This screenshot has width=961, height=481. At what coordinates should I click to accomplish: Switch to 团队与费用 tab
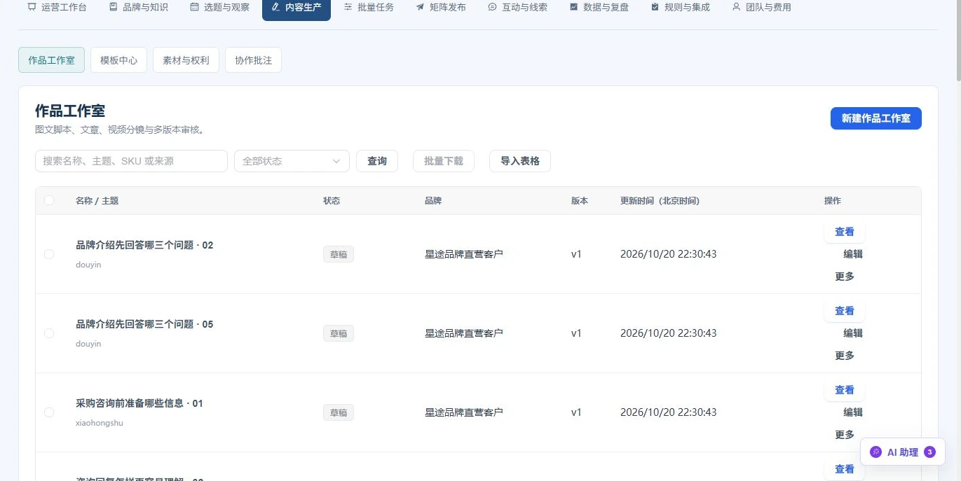click(761, 8)
